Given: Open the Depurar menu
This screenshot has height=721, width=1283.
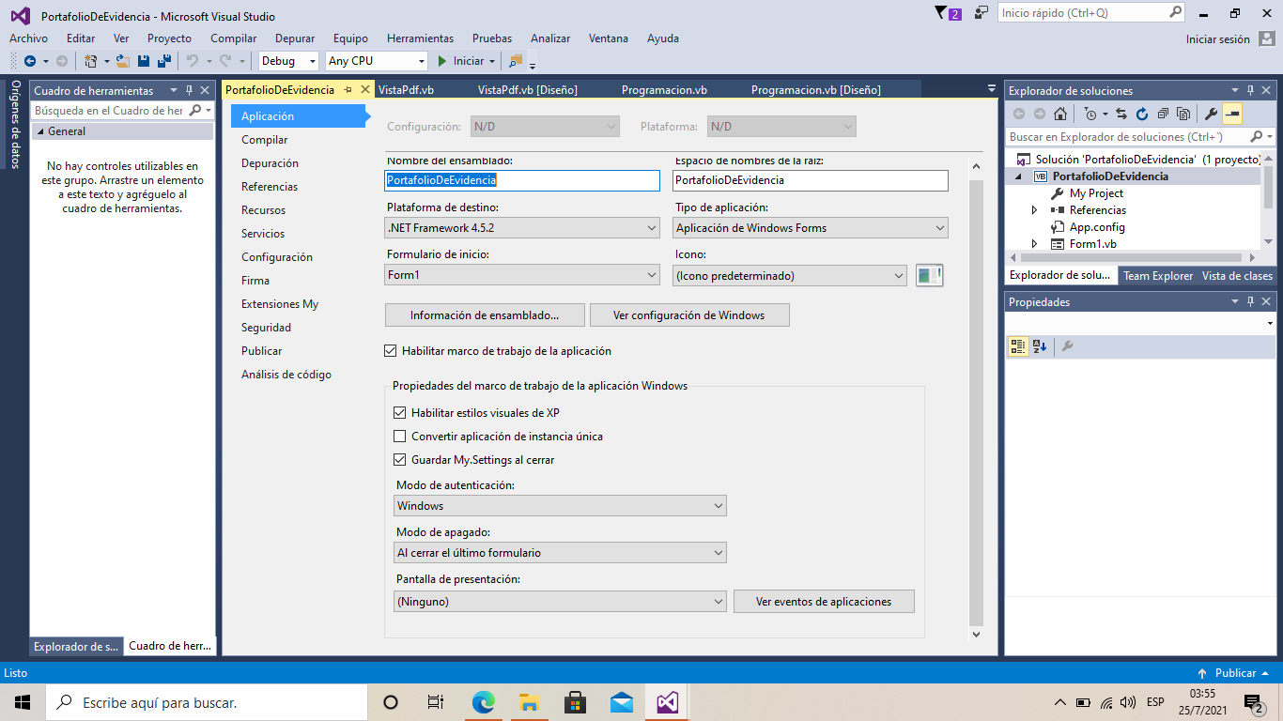Looking at the screenshot, I should tap(295, 38).
